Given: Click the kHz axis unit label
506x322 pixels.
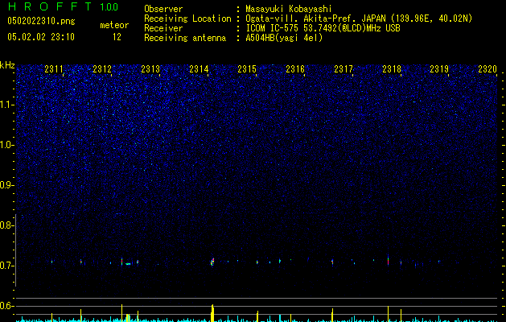Looking at the screenshot, I should click(7, 65).
